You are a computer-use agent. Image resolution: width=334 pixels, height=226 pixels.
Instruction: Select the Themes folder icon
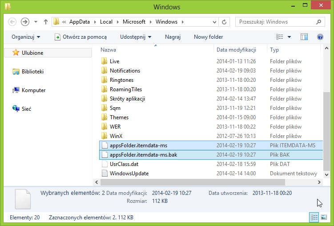coord(104,117)
